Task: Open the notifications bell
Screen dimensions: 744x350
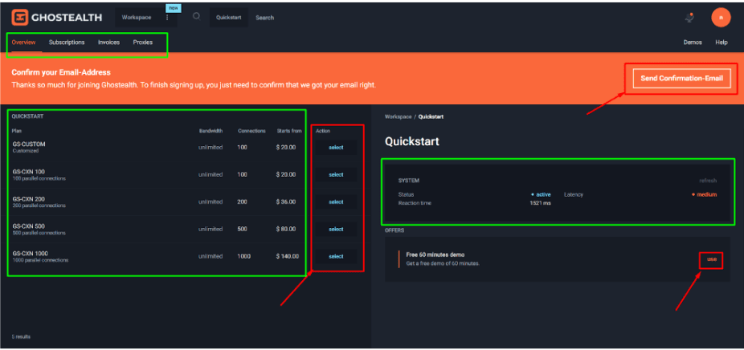Action: coord(689,18)
